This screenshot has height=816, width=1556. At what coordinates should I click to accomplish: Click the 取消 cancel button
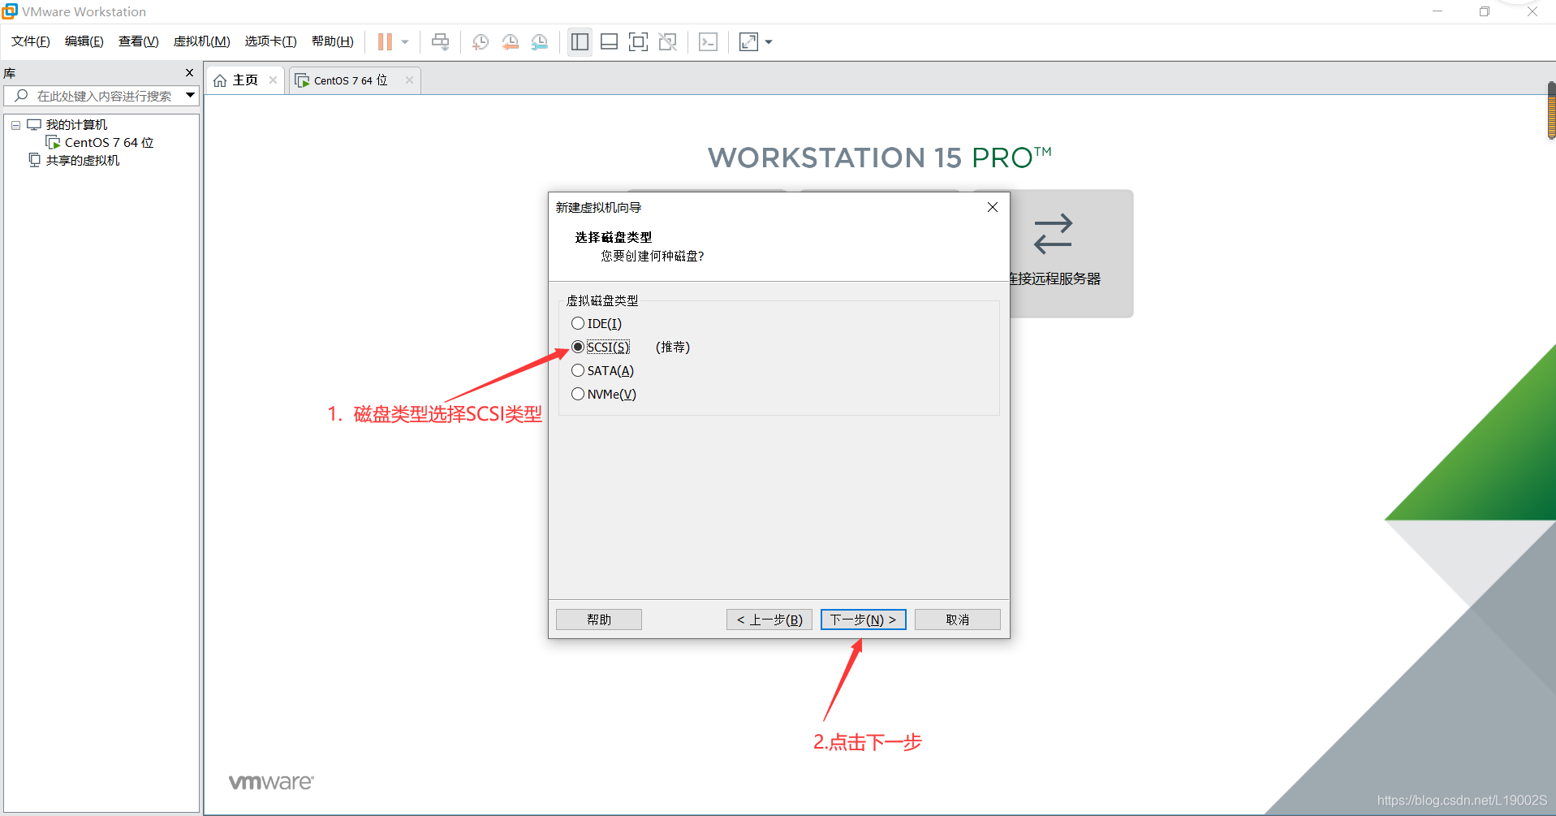click(x=957, y=620)
